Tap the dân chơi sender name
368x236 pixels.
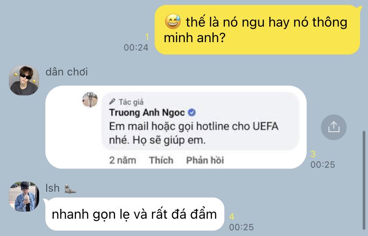(67, 72)
